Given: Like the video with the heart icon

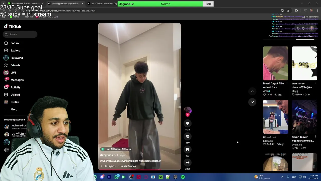Looking at the screenshot, I should click(x=188, y=123).
